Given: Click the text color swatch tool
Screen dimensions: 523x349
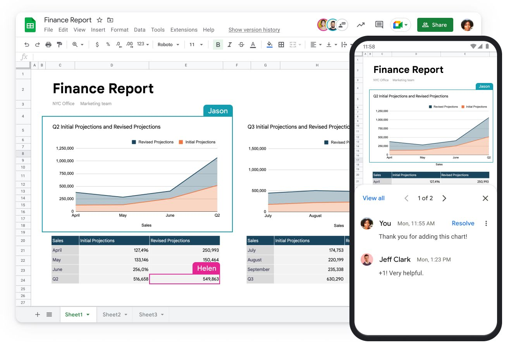Looking at the screenshot, I should click(253, 44).
